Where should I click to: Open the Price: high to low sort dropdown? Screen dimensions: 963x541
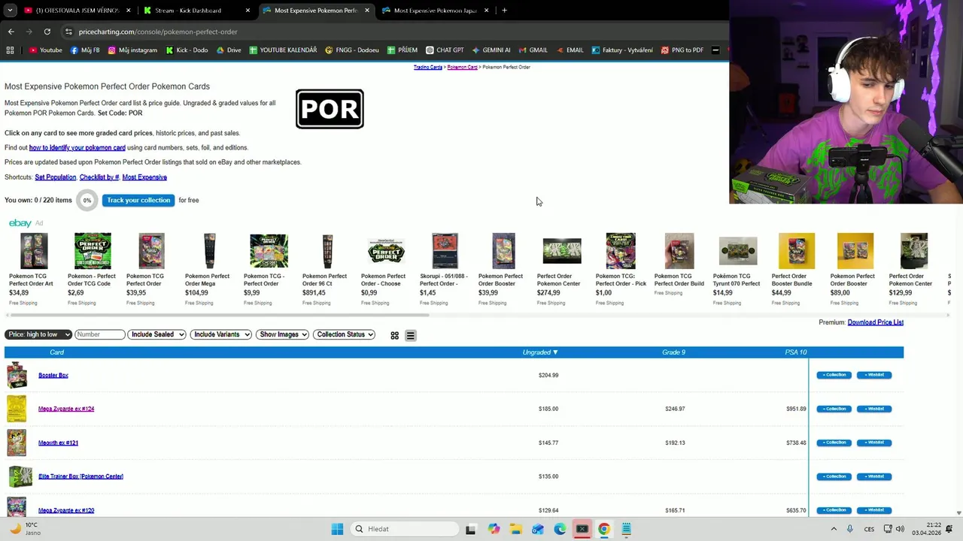coord(38,334)
